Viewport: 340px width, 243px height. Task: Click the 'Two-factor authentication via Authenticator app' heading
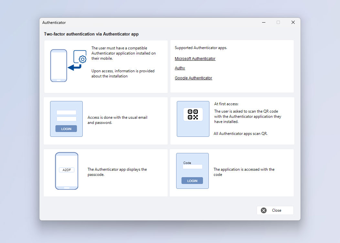click(x=91, y=34)
